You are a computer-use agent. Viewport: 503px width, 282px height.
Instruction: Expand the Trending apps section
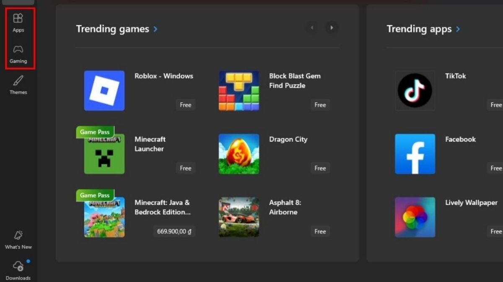[458, 29]
